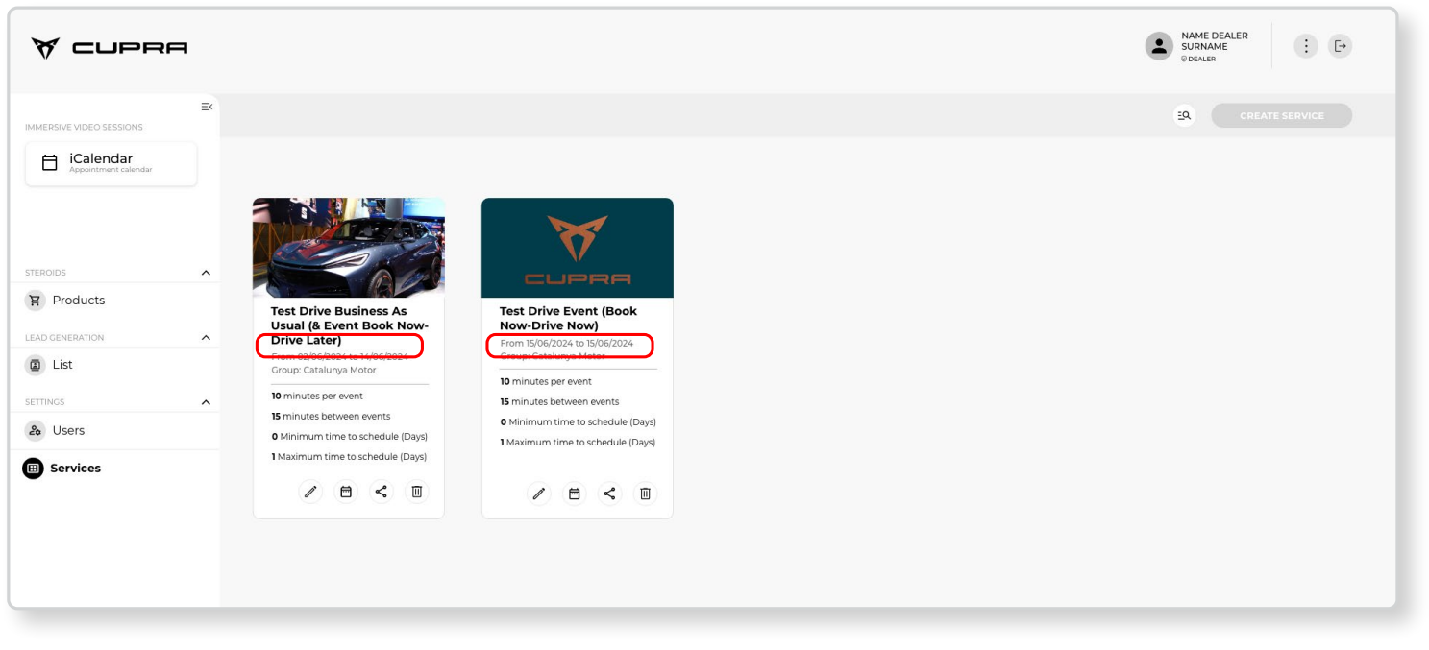1429x650 pixels.
Task: Open calendar icon on Test Drive Event card
Action: pyautogui.click(x=575, y=494)
